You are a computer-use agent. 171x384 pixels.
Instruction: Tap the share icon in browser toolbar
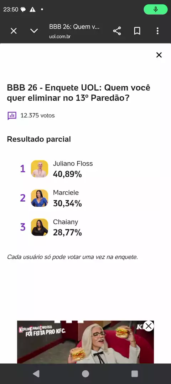click(x=117, y=31)
